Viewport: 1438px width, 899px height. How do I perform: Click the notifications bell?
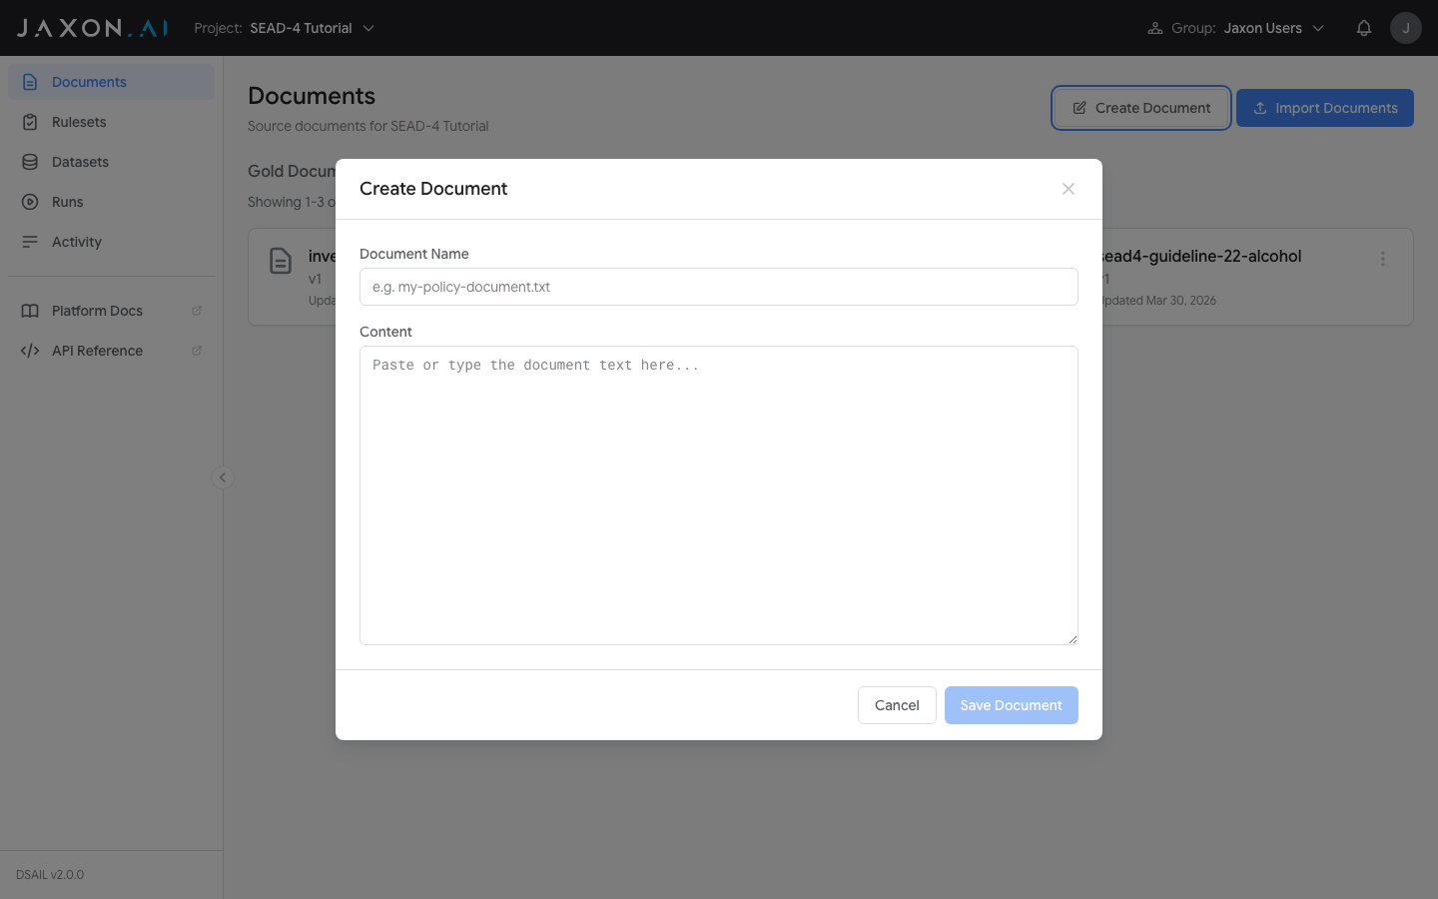tap(1364, 27)
